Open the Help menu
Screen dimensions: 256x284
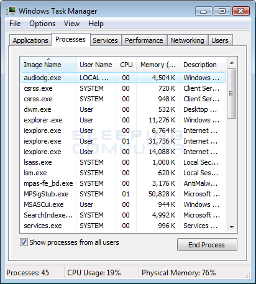[96, 24]
